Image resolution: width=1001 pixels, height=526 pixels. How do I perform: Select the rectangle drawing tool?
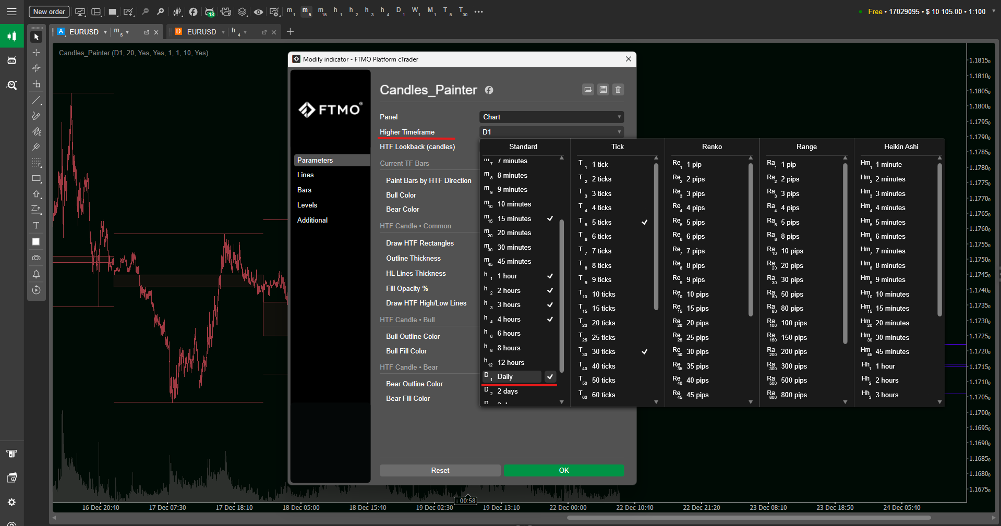[37, 179]
